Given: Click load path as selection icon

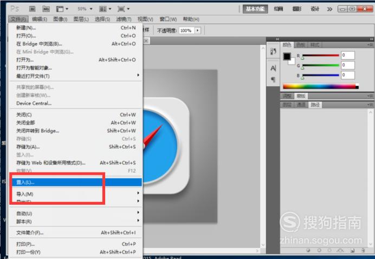Looking at the screenshot, I should click(x=329, y=250).
